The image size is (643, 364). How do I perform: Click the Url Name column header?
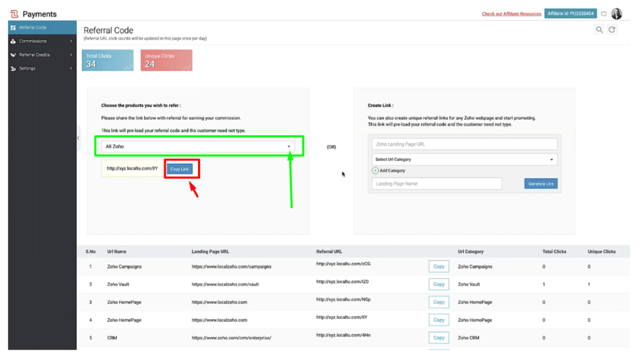[117, 252]
